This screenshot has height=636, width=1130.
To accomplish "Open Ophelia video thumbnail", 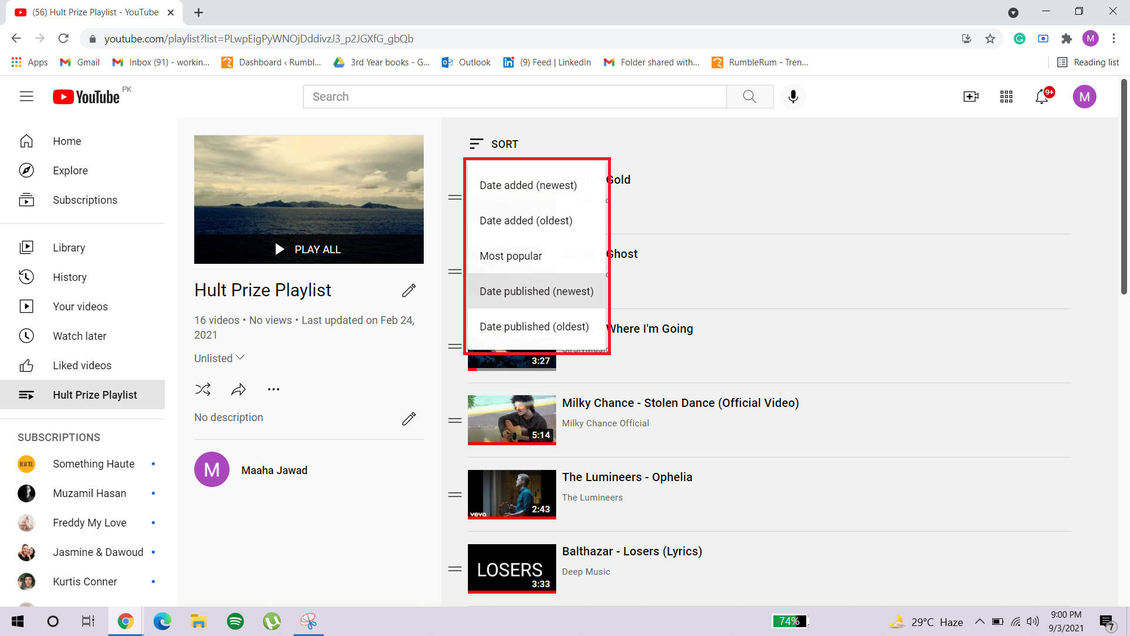I will pos(512,495).
